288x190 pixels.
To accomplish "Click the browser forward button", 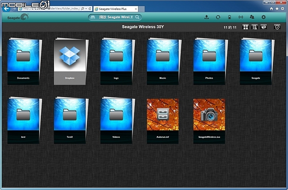I will click(14, 9).
